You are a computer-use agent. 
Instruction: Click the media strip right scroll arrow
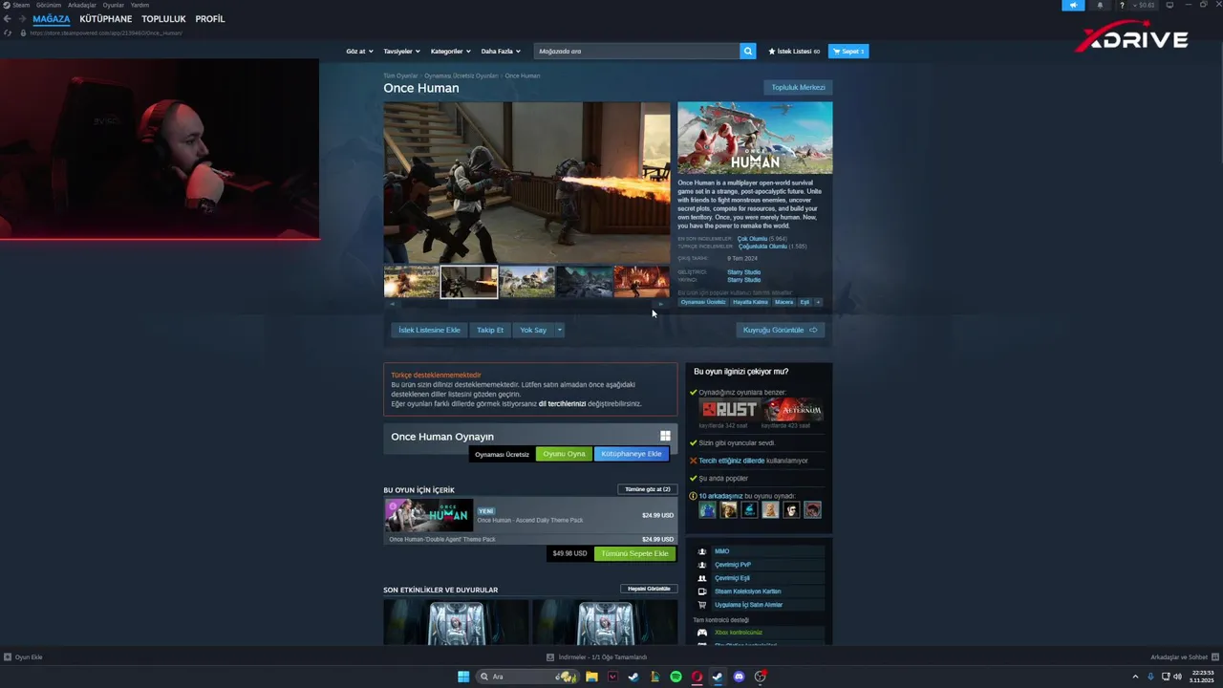(660, 304)
